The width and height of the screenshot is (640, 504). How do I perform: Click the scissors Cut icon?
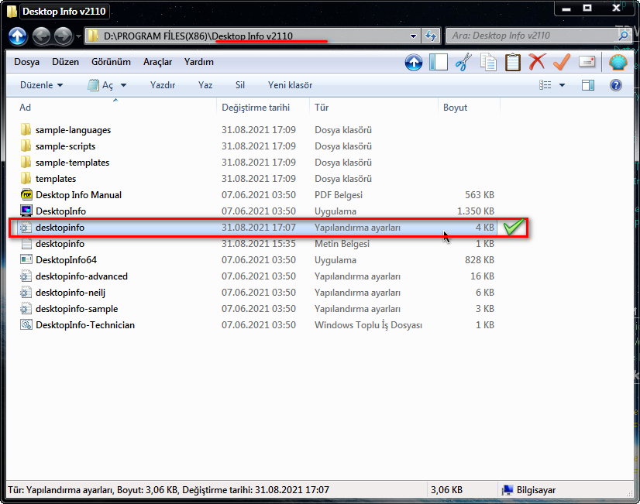463,63
